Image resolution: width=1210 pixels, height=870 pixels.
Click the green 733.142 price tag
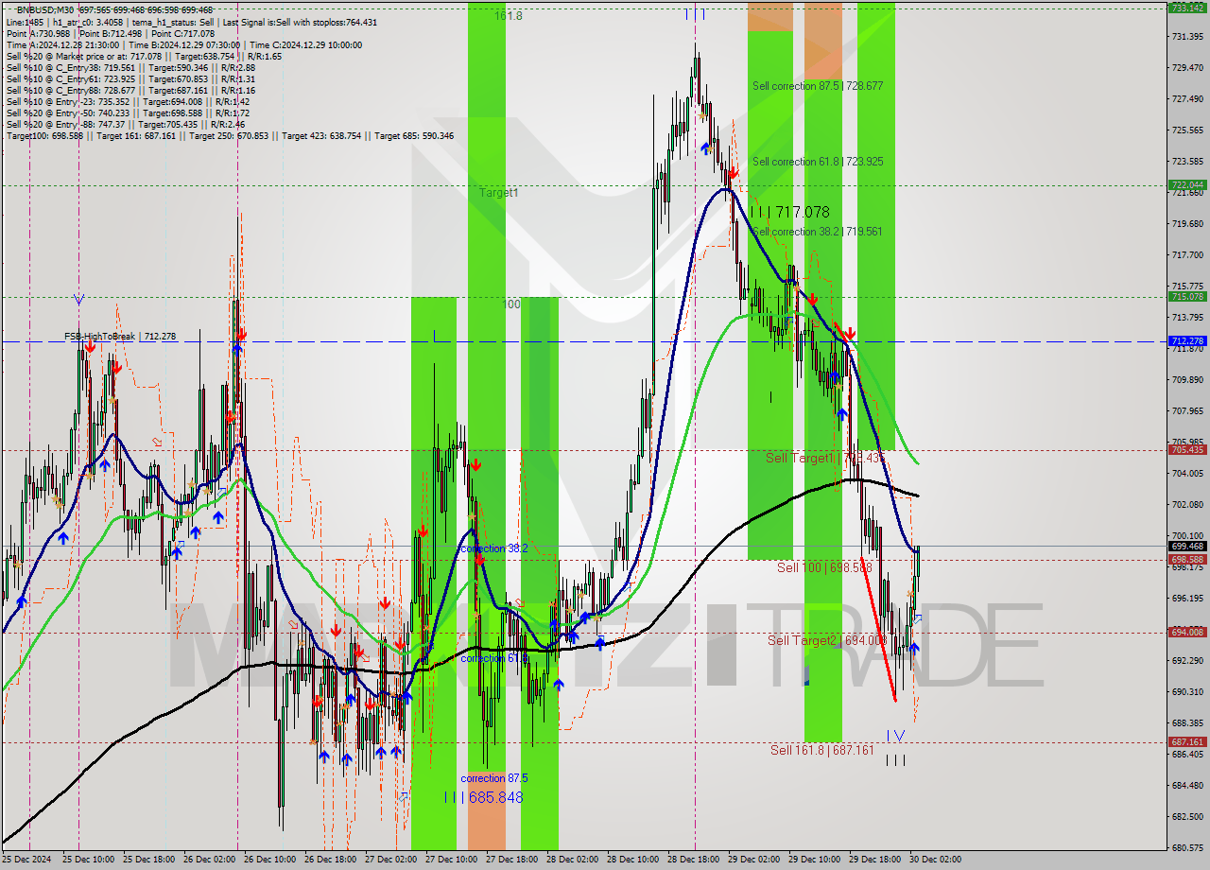click(1187, 8)
